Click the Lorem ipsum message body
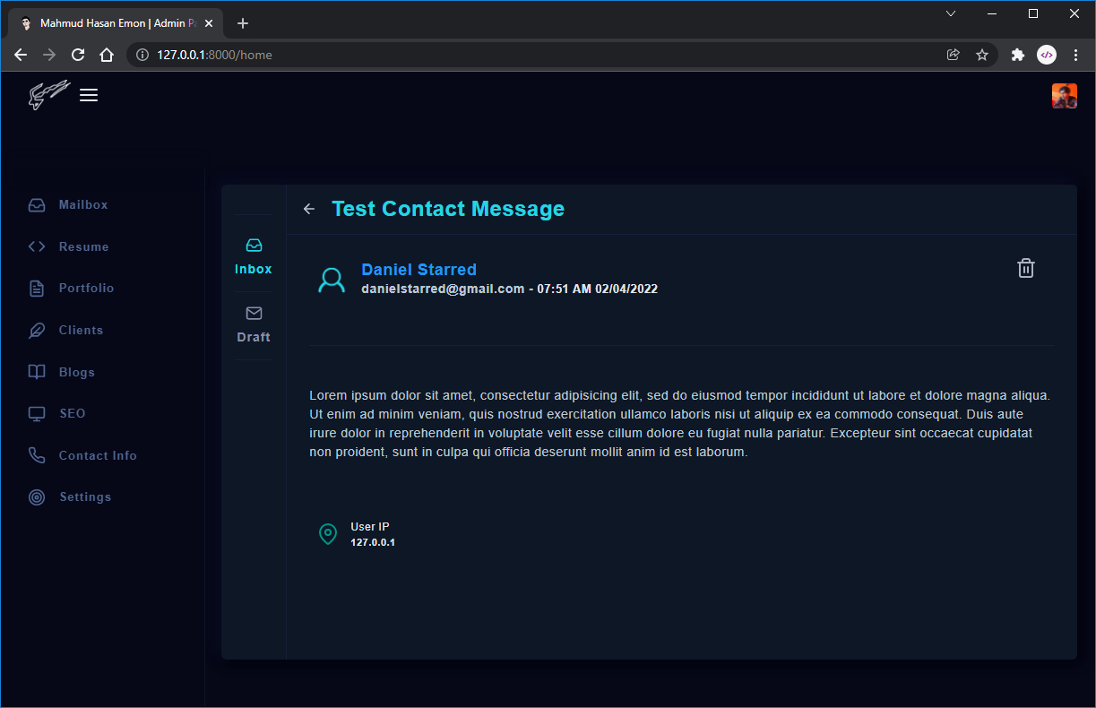The height and width of the screenshot is (708, 1096). click(680, 424)
